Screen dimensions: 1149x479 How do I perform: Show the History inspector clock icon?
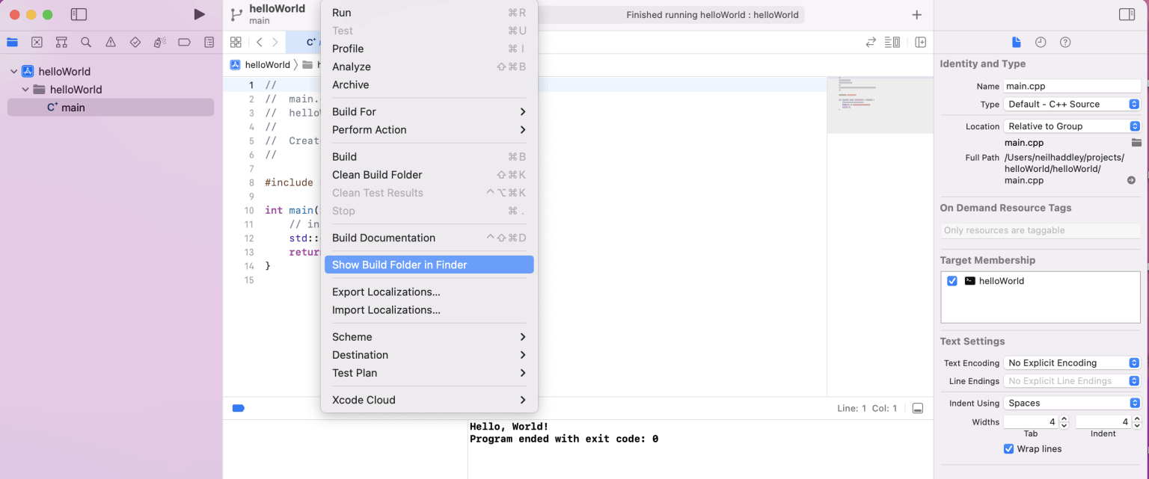(x=1041, y=43)
